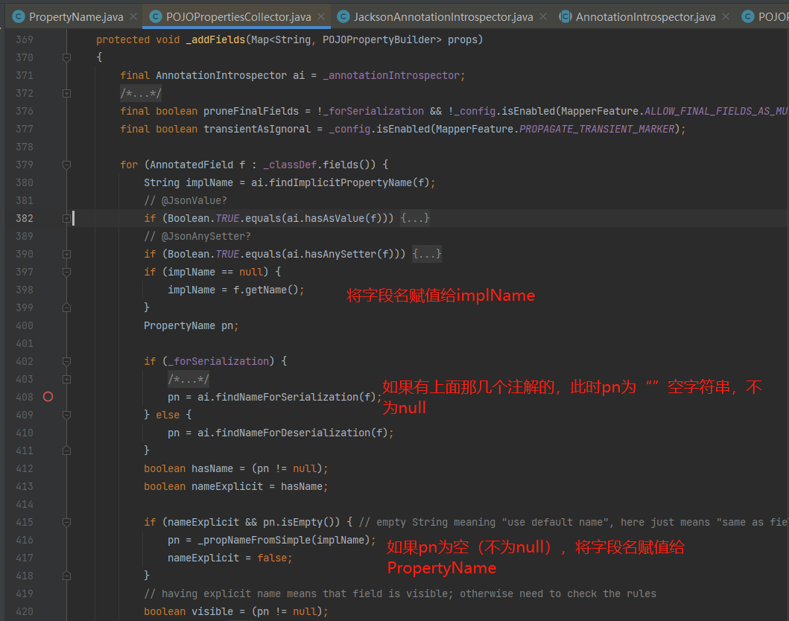The height and width of the screenshot is (621, 789).
Task: Expand the folded comment via gutter at line 372
Action: pyautogui.click(x=66, y=94)
